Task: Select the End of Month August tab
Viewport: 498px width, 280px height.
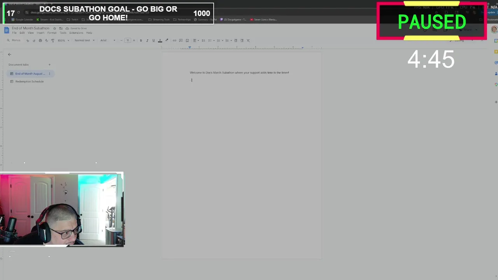Action: pyautogui.click(x=30, y=73)
